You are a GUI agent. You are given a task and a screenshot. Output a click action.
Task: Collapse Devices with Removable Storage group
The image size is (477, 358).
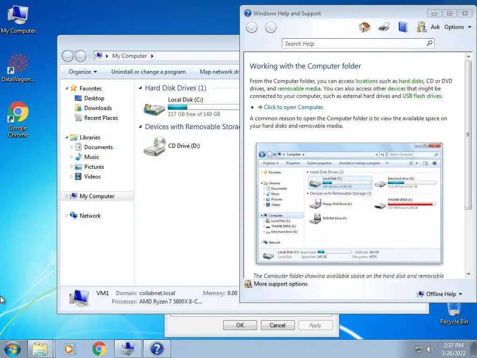140,127
